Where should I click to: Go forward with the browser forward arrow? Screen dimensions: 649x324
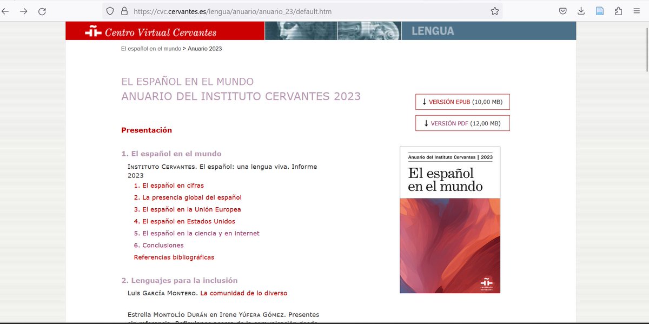(23, 11)
